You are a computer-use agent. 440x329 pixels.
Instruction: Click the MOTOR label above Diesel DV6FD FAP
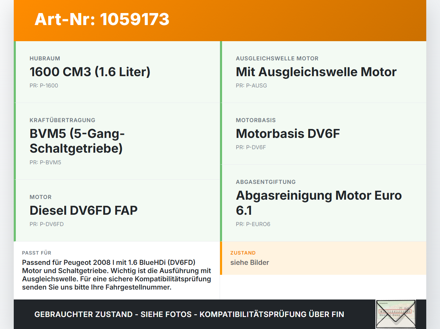point(41,197)
